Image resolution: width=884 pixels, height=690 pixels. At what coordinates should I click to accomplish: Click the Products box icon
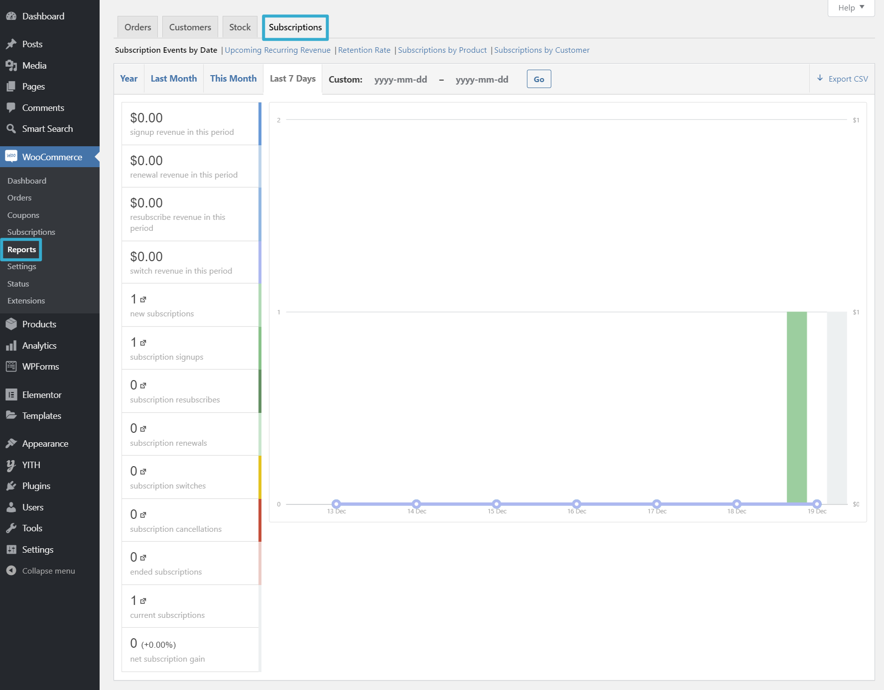(x=11, y=324)
